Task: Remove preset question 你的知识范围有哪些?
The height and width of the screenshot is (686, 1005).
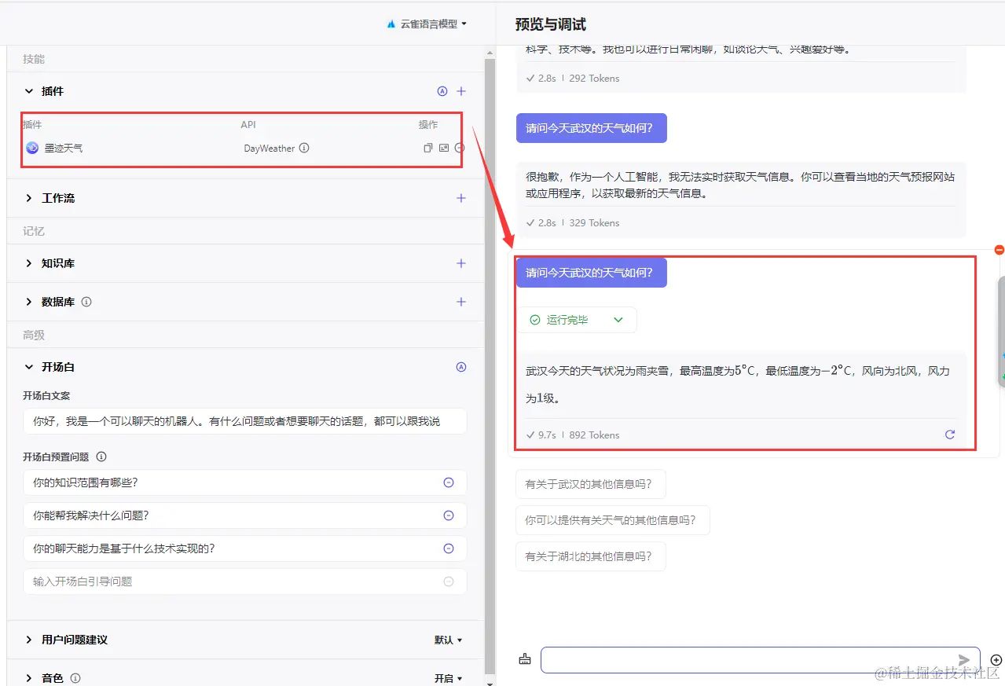Action: 449,482
